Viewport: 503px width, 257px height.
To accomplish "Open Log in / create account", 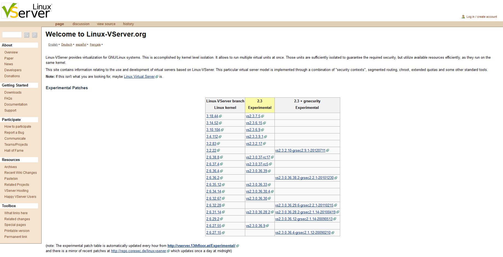I will (482, 17).
